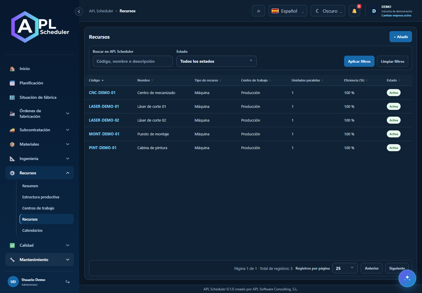Click the Recursos gear icon in sidebar

[12, 173]
